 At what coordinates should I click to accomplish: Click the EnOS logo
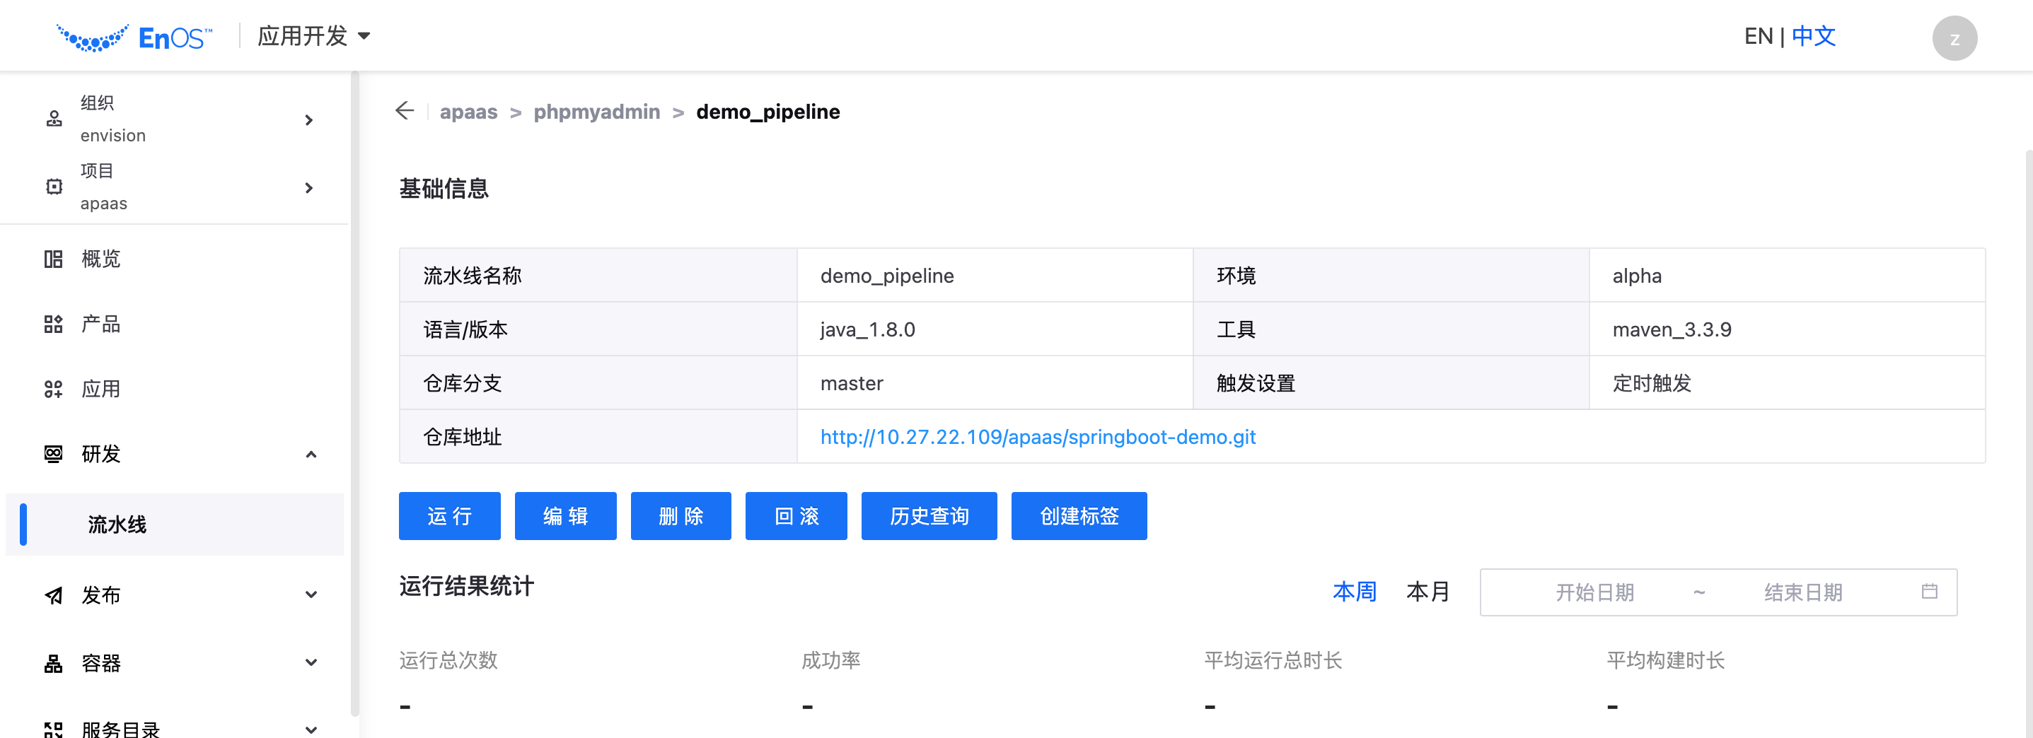[134, 37]
